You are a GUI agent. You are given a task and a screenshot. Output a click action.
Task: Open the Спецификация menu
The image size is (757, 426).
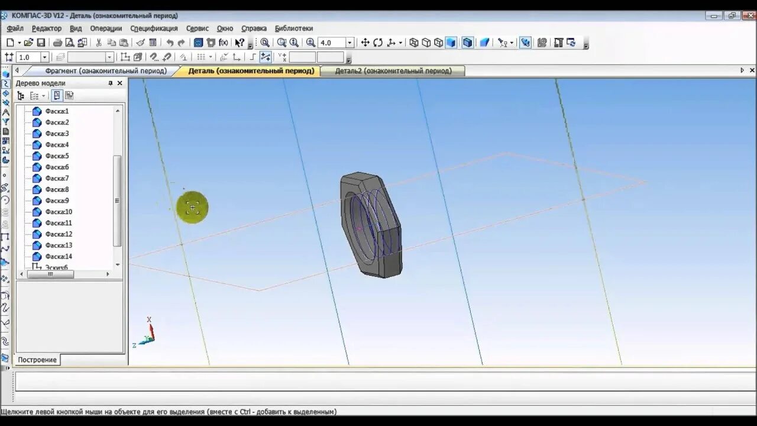coord(154,28)
